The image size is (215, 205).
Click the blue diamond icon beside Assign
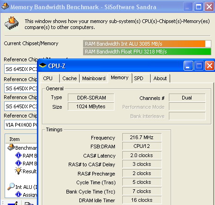(18, 194)
